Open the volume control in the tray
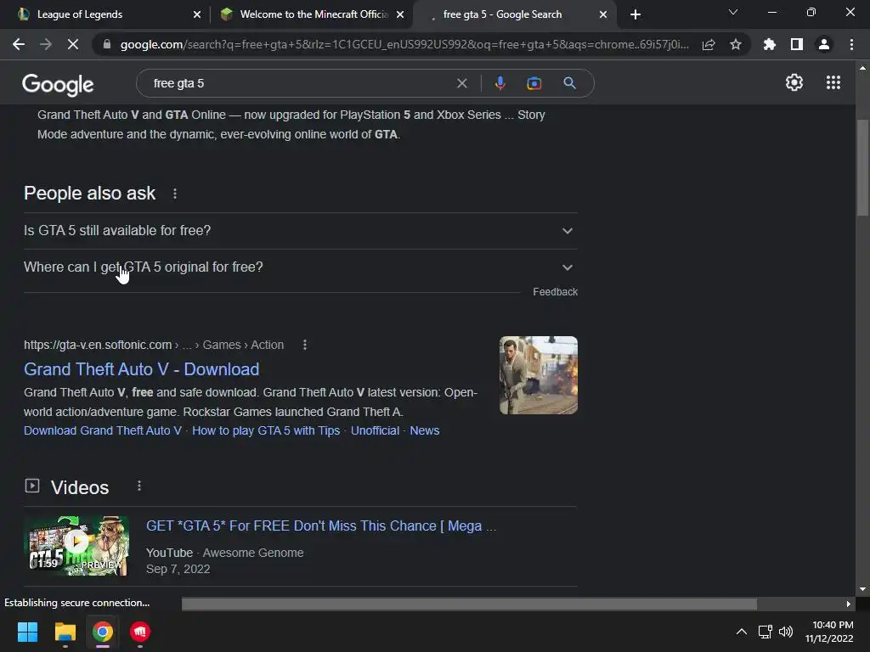 point(786,632)
